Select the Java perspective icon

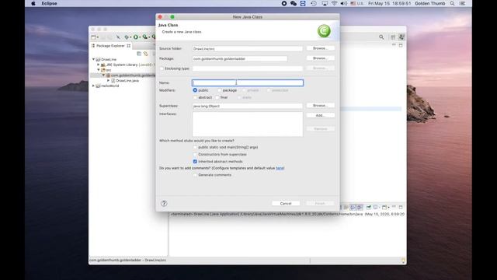coord(401,37)
